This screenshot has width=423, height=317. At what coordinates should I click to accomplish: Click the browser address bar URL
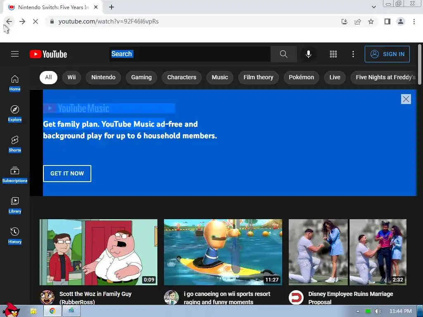pos(109,21)
